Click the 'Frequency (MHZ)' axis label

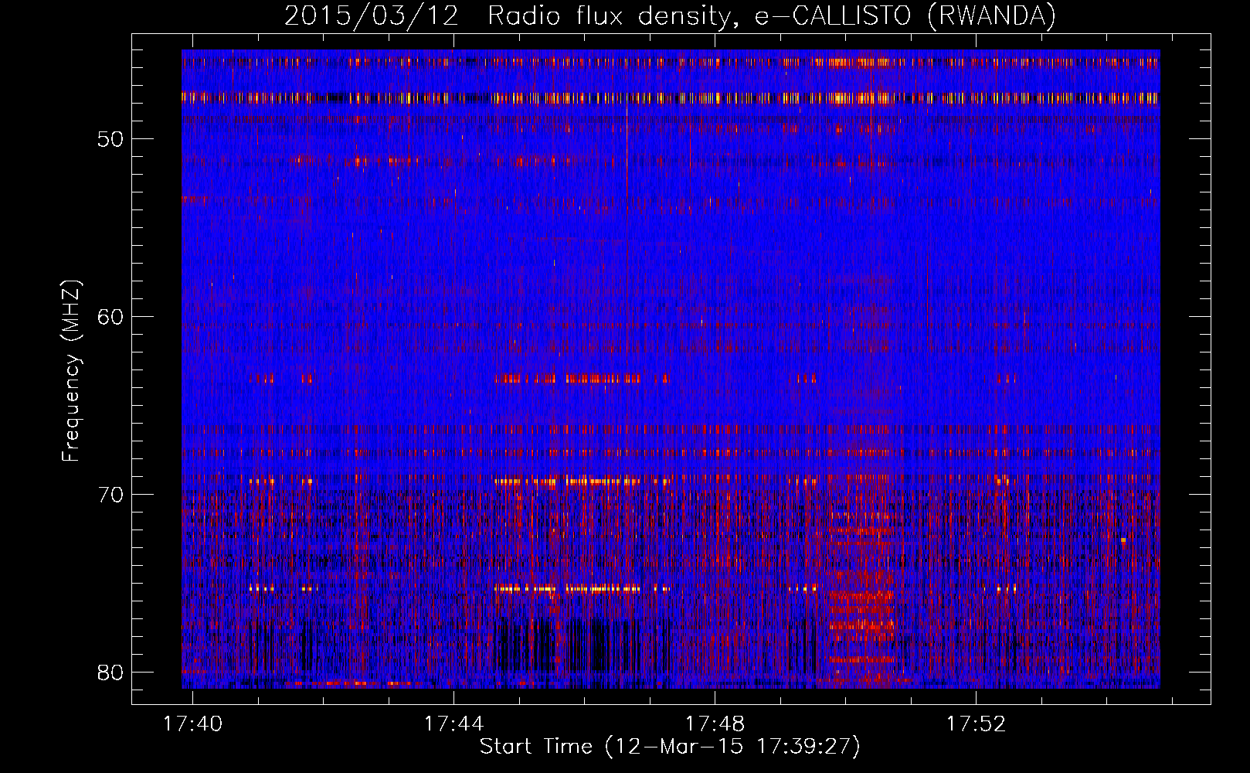click(71, 371)
